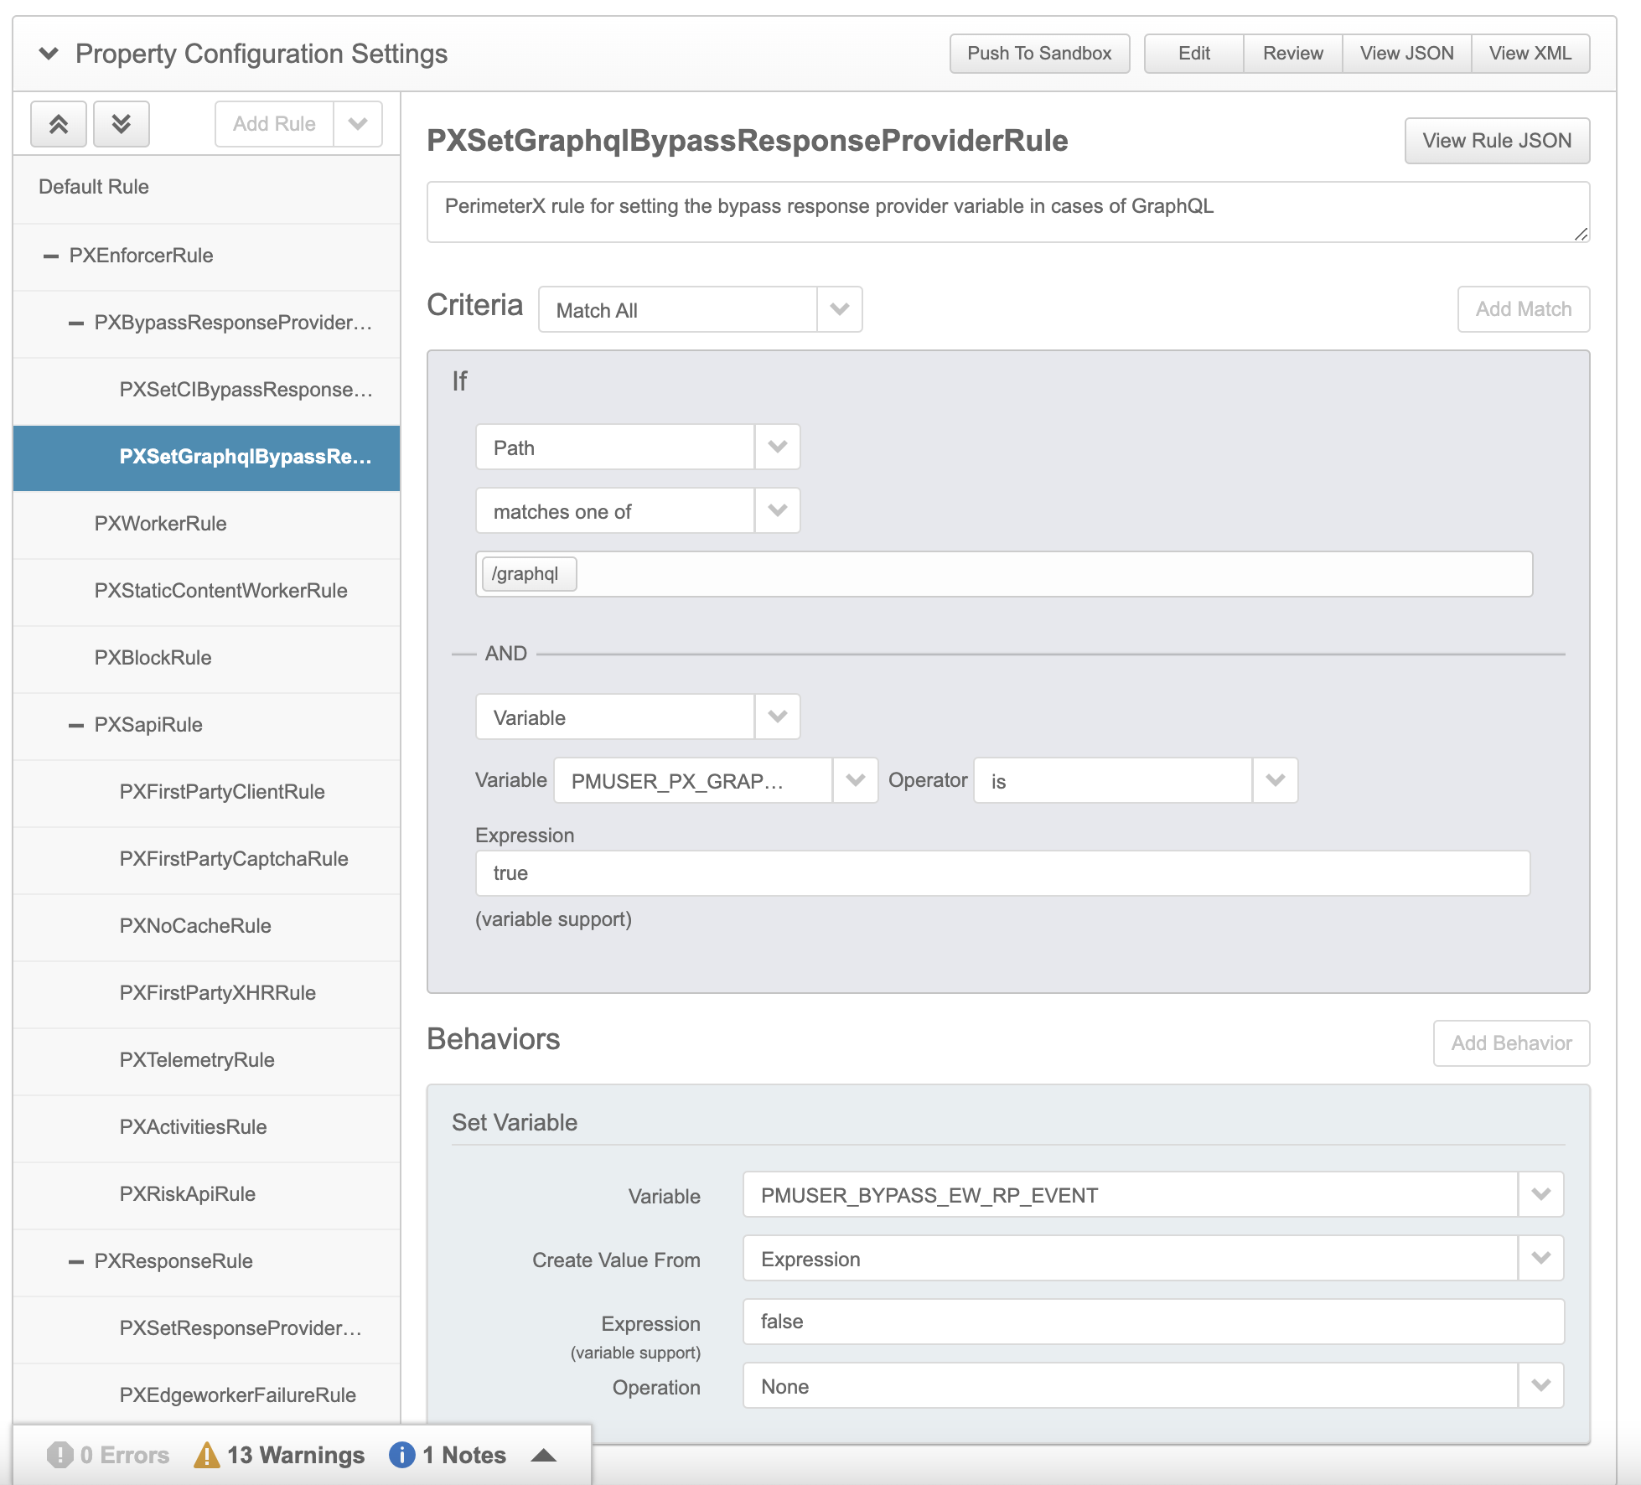Click the collapse all rules double-up arrow
Screen dimensions: 1641x1485
[58, 124]
